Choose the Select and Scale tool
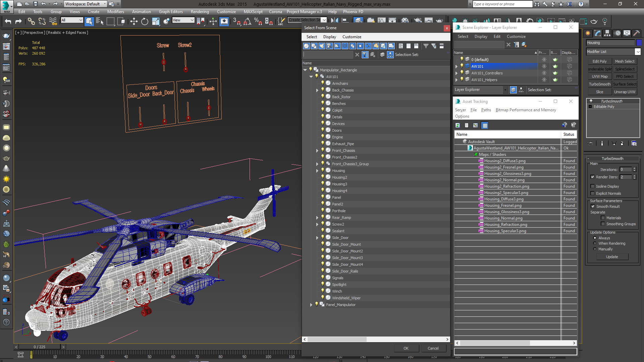644x362 pixels. pyautogui.click(x=156, y=21)
